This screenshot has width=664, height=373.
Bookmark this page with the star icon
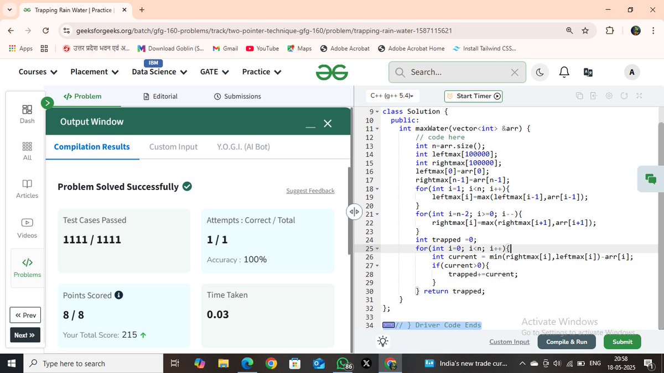[x=585, y=30]
